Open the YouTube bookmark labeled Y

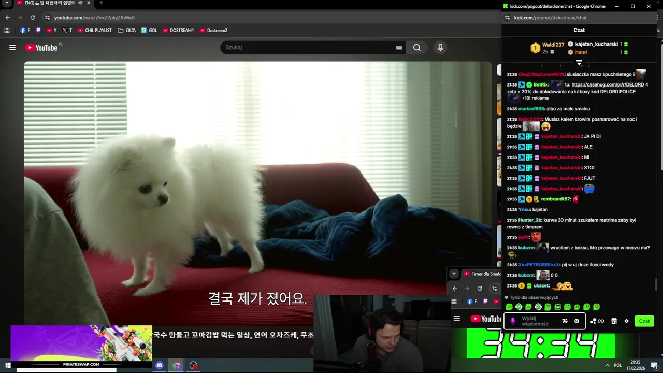tap(51, 31)
